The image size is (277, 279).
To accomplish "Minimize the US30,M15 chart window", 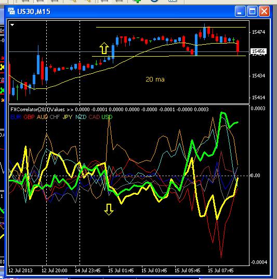I will pyautogui.click(x=240, y=11).
